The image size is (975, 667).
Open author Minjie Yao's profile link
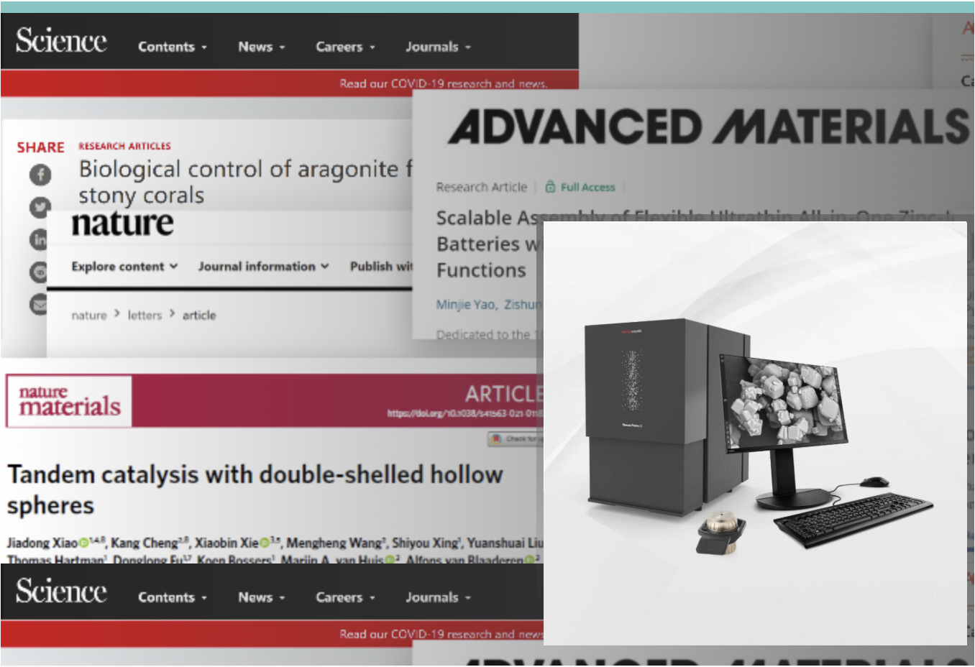click(465, 305)
